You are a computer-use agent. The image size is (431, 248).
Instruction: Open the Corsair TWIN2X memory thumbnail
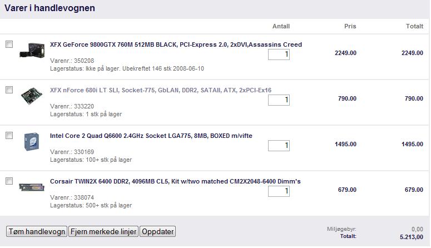32,187
